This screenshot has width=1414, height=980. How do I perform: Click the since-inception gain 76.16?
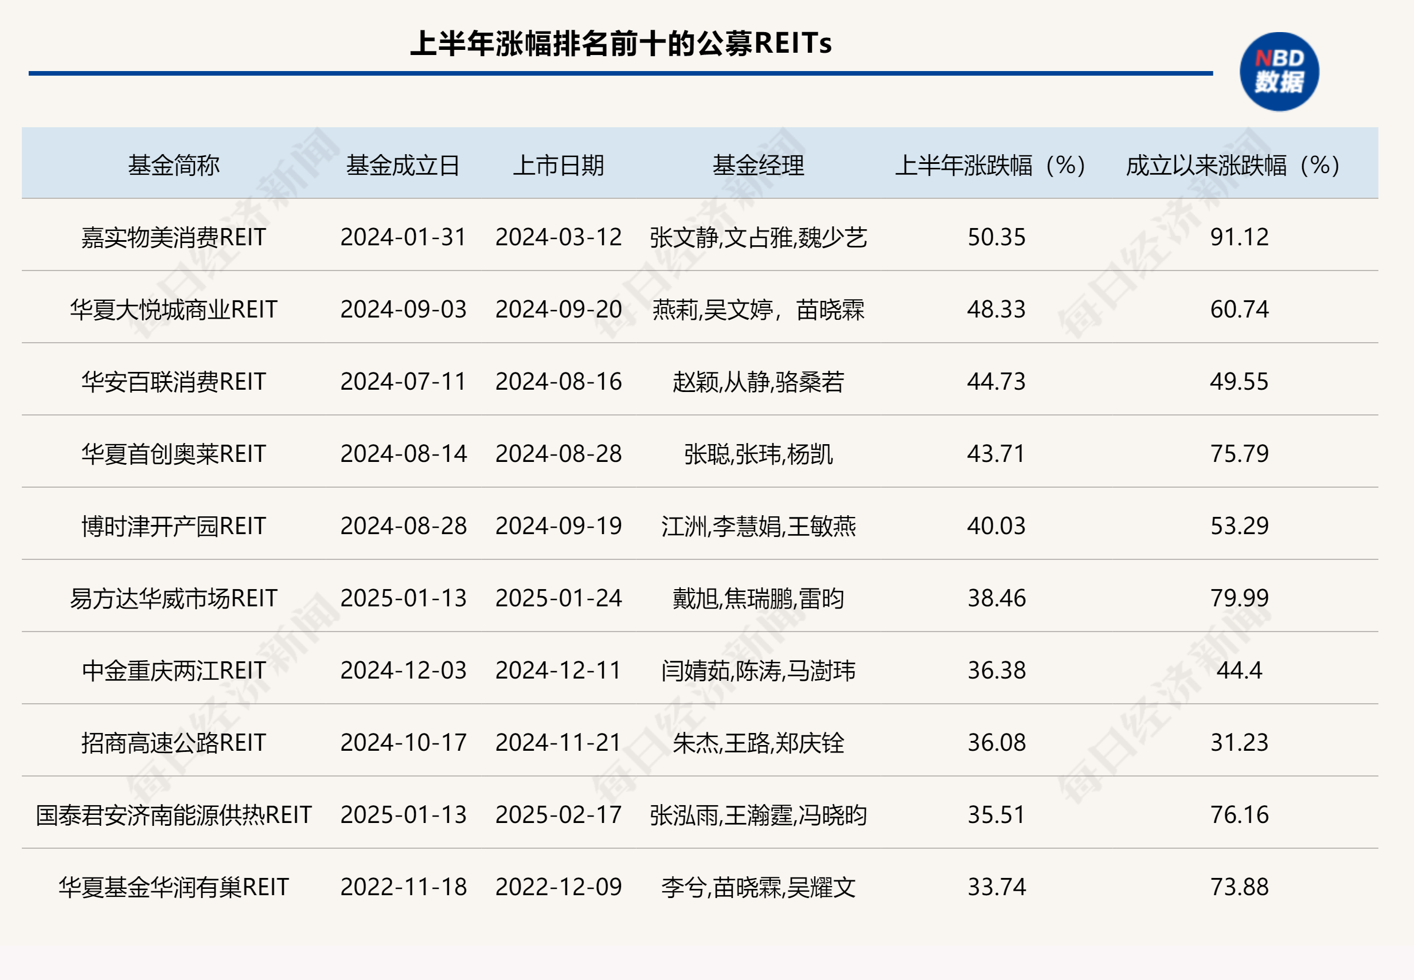[1239, 815]
